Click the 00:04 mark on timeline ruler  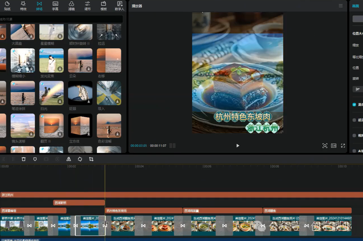click(139, 166)
